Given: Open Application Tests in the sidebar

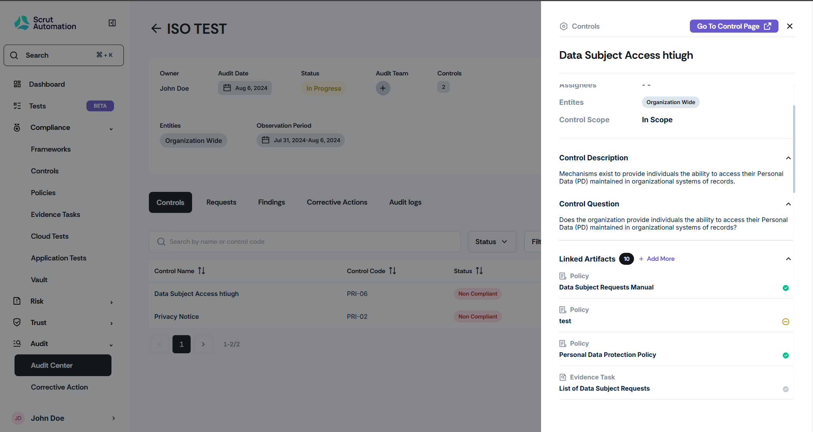Looking at the screenshot, I should click(58, 258).
